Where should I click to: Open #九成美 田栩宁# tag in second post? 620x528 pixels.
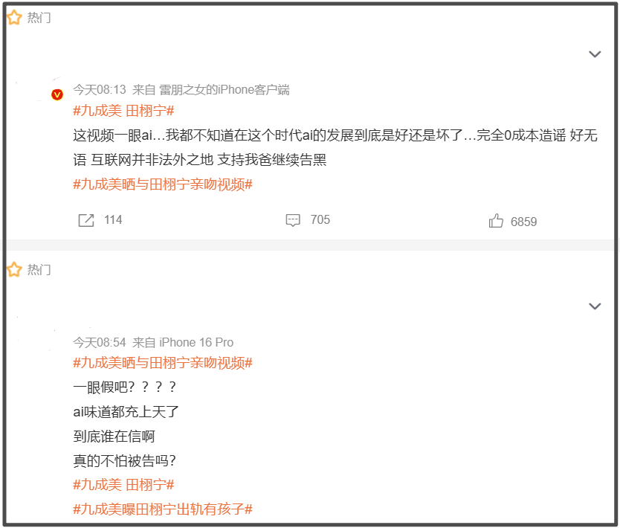click(x=123, y=484)
